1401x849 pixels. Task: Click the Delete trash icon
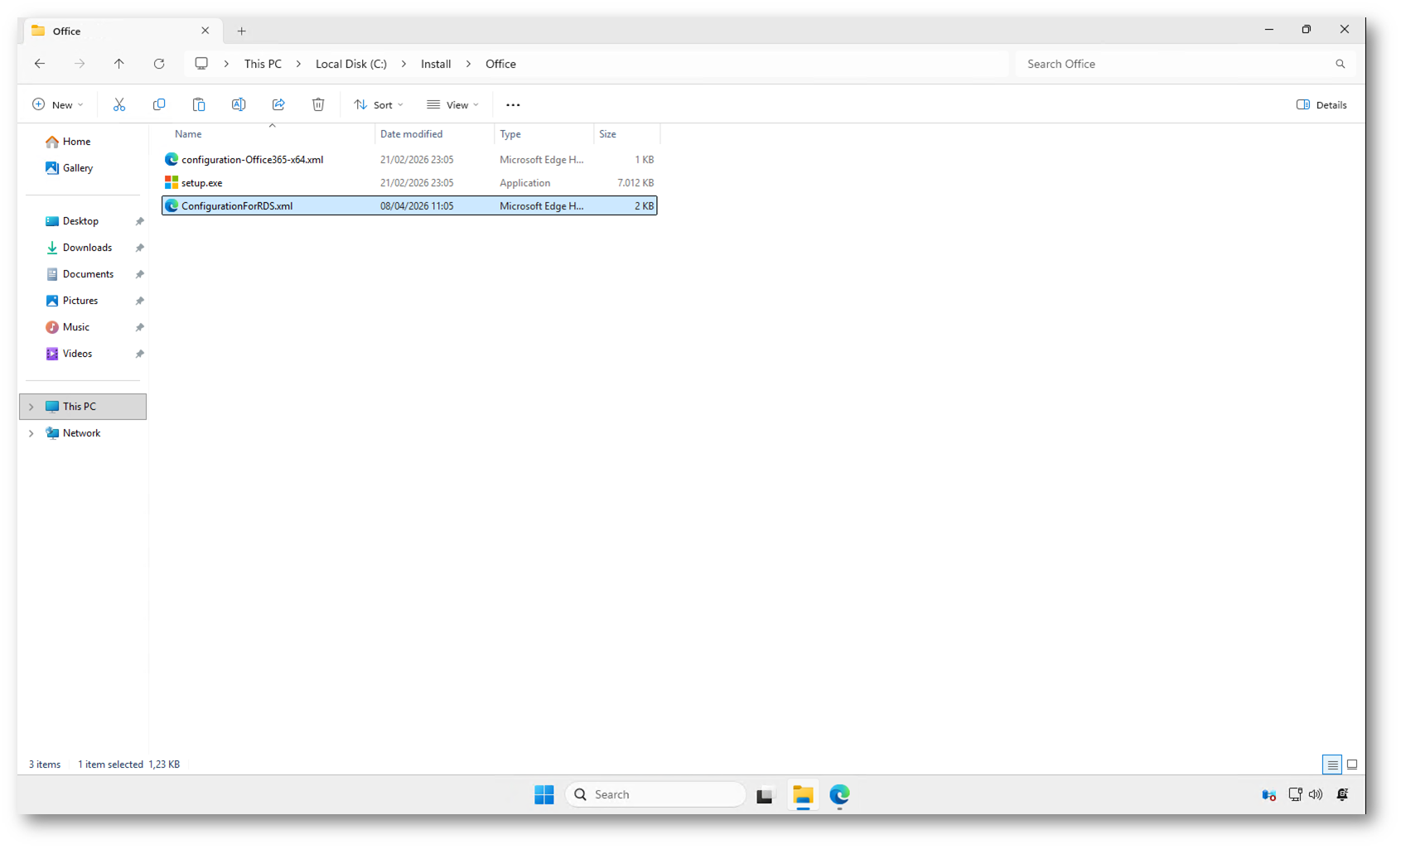pyautogui.click(x=318, y=104)
